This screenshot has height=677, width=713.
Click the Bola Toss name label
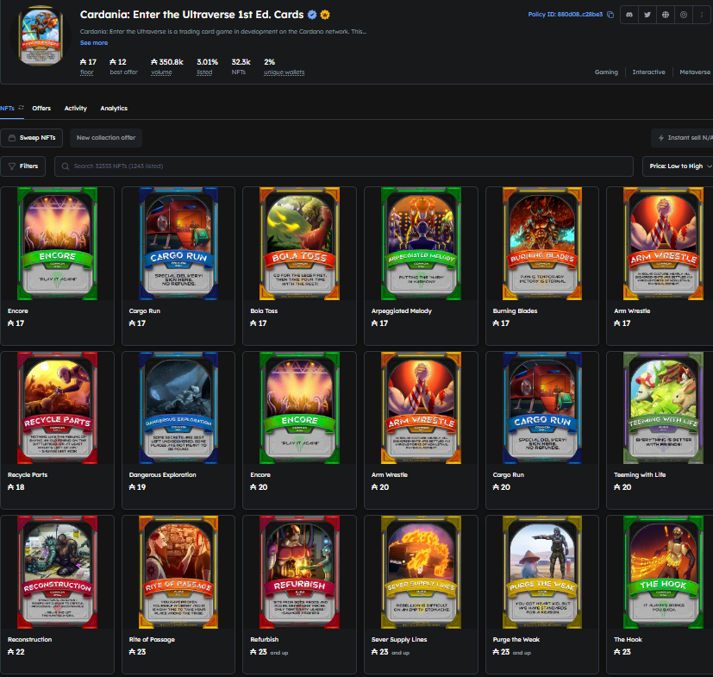pyautogui.click(x=264, y=310)
